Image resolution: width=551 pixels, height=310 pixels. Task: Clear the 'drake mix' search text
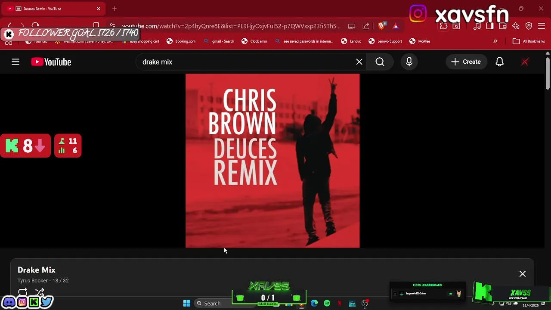tap(359, 62)
